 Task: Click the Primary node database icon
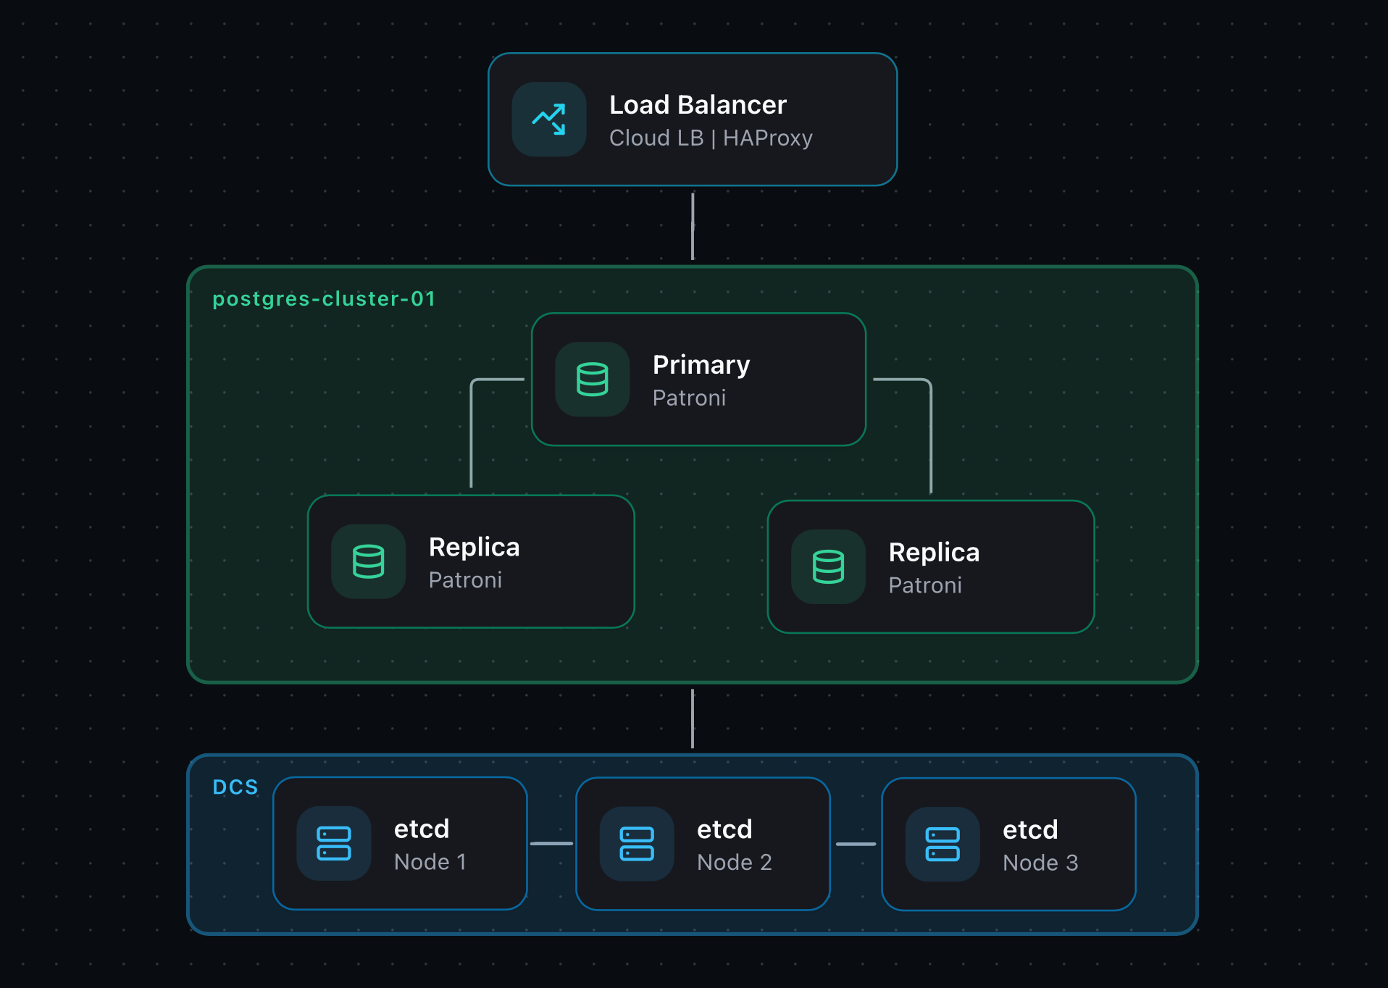[x=593, y=380]
